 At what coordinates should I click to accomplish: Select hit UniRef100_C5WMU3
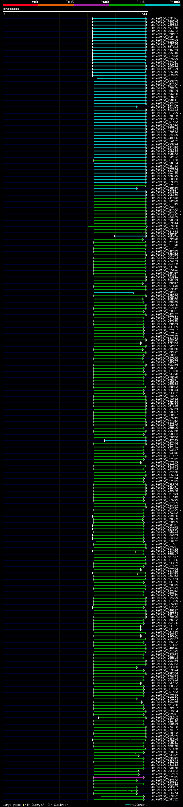(164, 387)
